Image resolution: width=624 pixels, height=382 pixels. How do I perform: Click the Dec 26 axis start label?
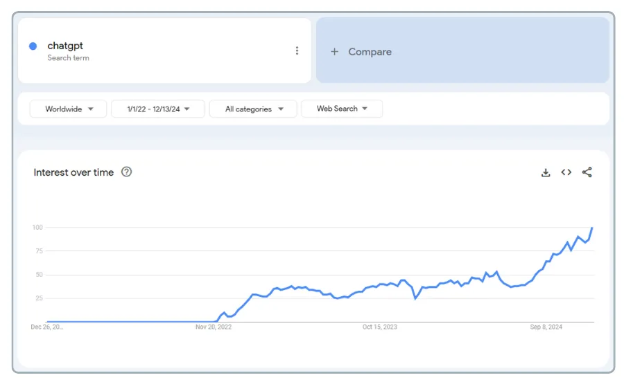(46, 327)
